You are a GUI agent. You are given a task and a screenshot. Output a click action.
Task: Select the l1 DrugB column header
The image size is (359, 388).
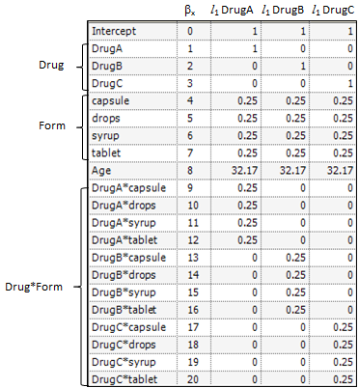coord(283,10)
